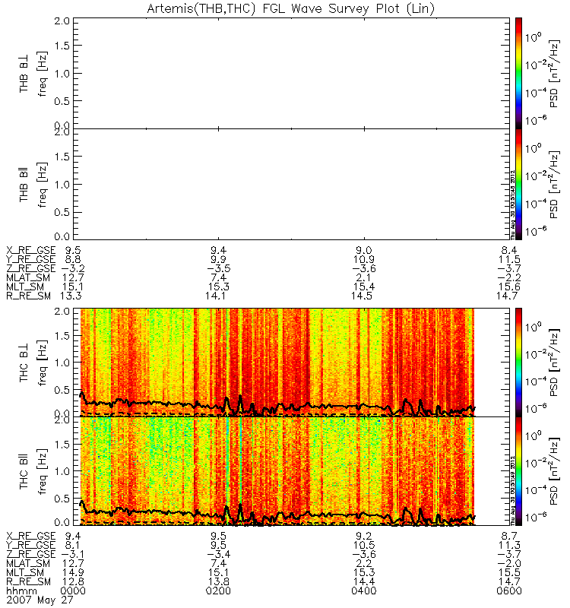Click the hhmm time label 0200

(218, 591)
